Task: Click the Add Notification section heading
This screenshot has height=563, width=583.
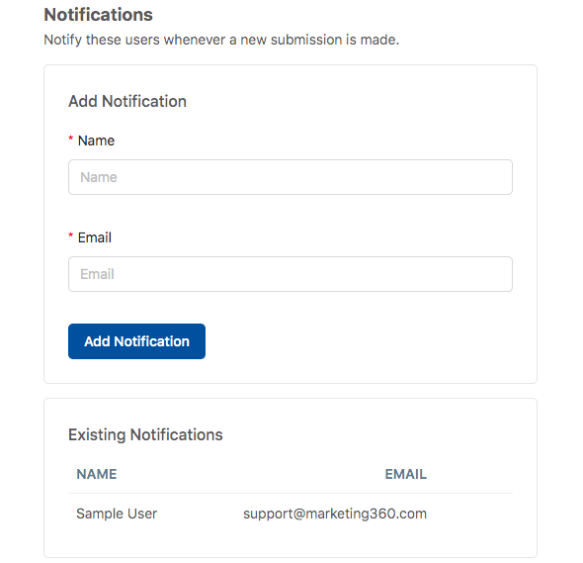Action: coord(127,101)
